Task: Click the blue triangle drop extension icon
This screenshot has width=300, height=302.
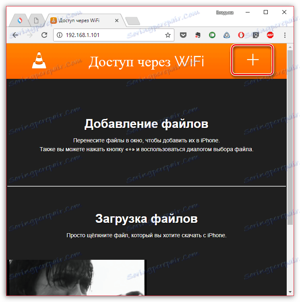Action: click(226, 35)
